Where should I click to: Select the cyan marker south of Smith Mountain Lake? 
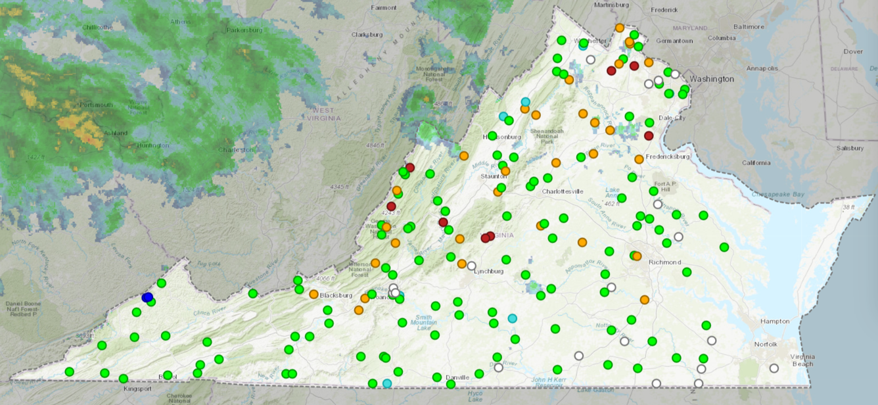coord(513,318)
